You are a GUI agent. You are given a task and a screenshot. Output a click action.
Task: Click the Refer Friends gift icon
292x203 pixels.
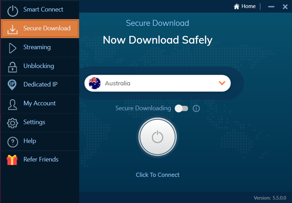(x=12, y=160)
